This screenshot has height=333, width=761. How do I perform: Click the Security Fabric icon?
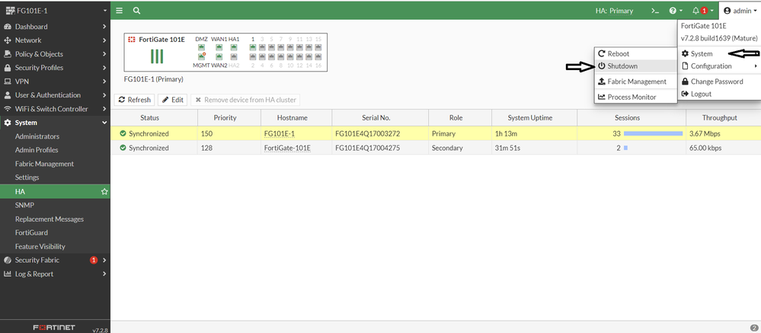coord(8,260)
